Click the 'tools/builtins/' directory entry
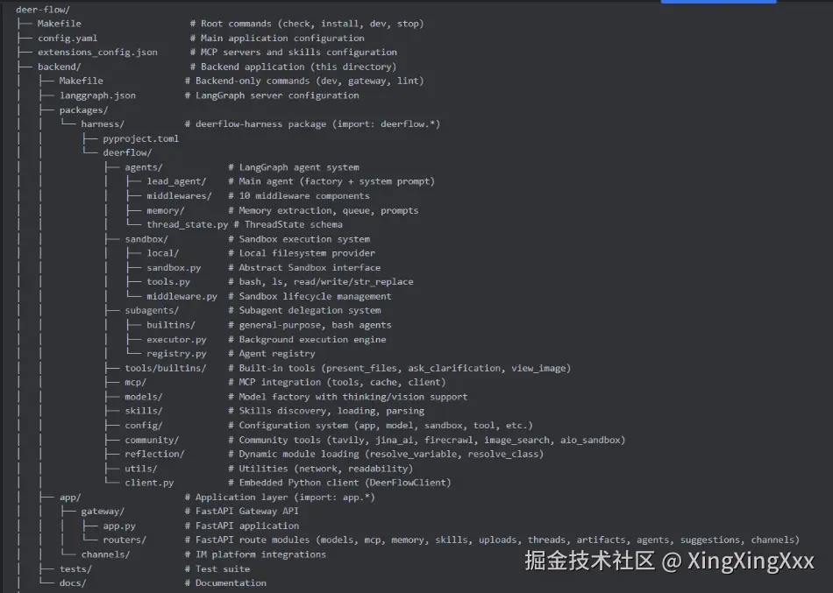This screenshot has width=833, height=593. click(x=165, y=368)
